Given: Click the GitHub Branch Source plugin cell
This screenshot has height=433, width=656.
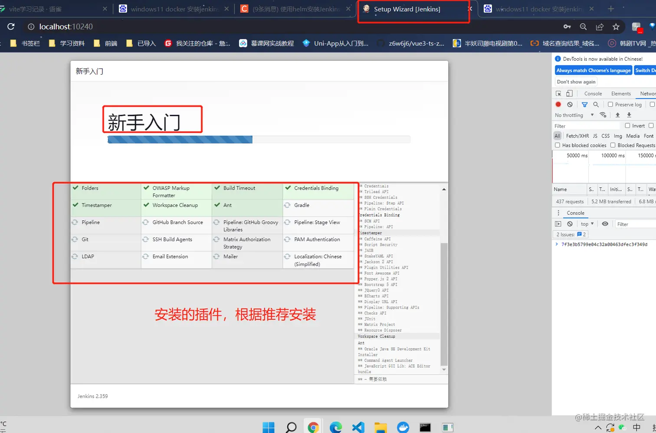Looking at the screenshot, I should 176,225.
